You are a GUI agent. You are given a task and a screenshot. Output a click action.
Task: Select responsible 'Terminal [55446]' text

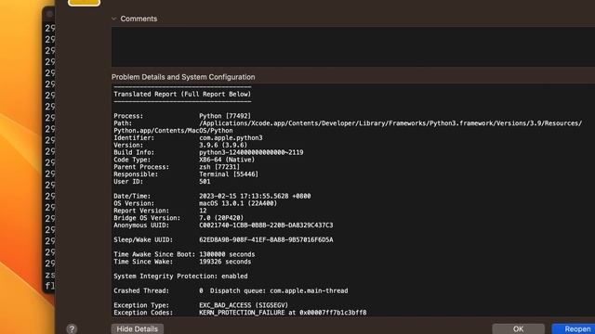[229, 174]
